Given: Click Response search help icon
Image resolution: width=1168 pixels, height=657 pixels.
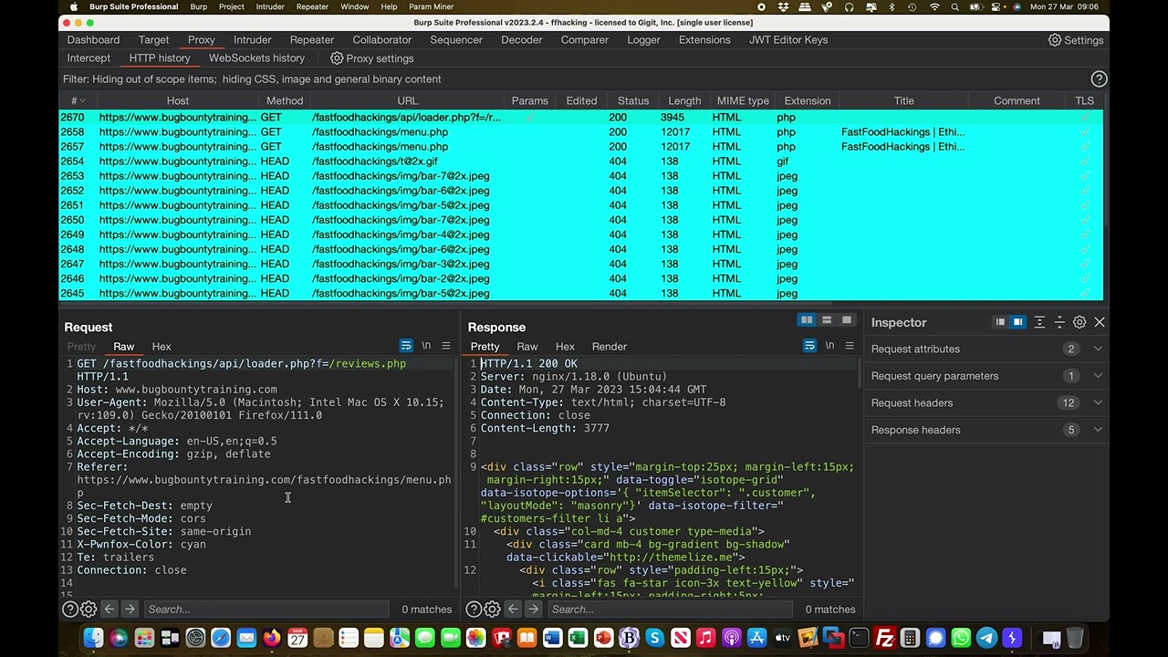Looking at the screenshot, I should click(474, 610).
